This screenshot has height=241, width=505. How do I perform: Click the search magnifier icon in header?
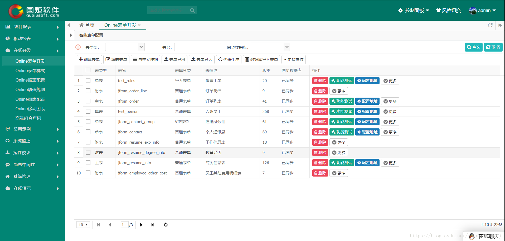pyautogui.click(x=192, y=11)
